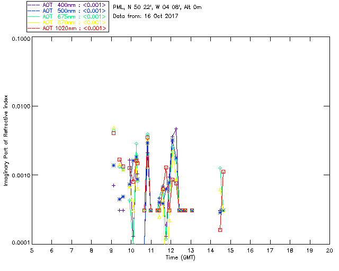
Task: Click the 'AOT 400nm : <0.001>' legend entry
Action: [x=67, y=5]
